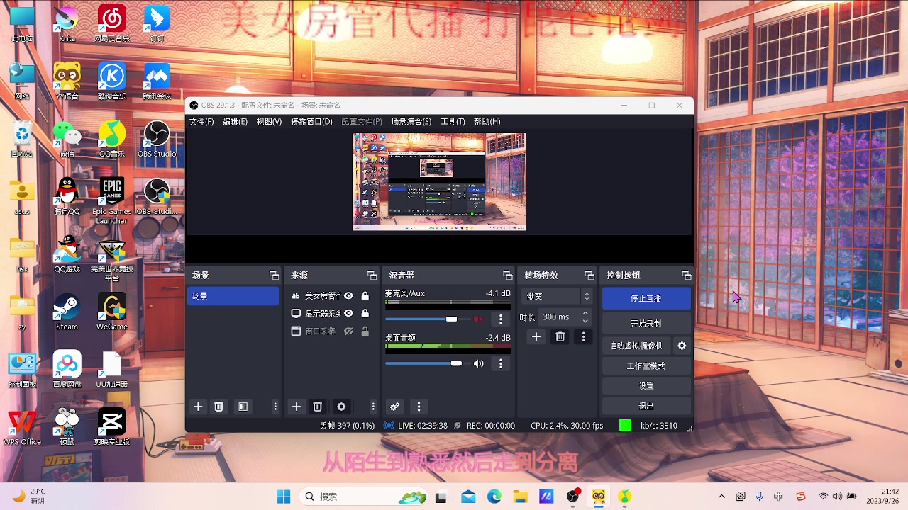Open Windows Start button on taskbar
The image size is (908, 510).
(283, 497)
